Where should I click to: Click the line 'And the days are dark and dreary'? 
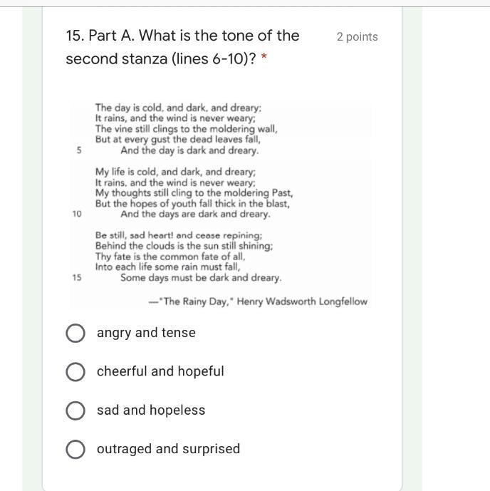pos(195,215)
